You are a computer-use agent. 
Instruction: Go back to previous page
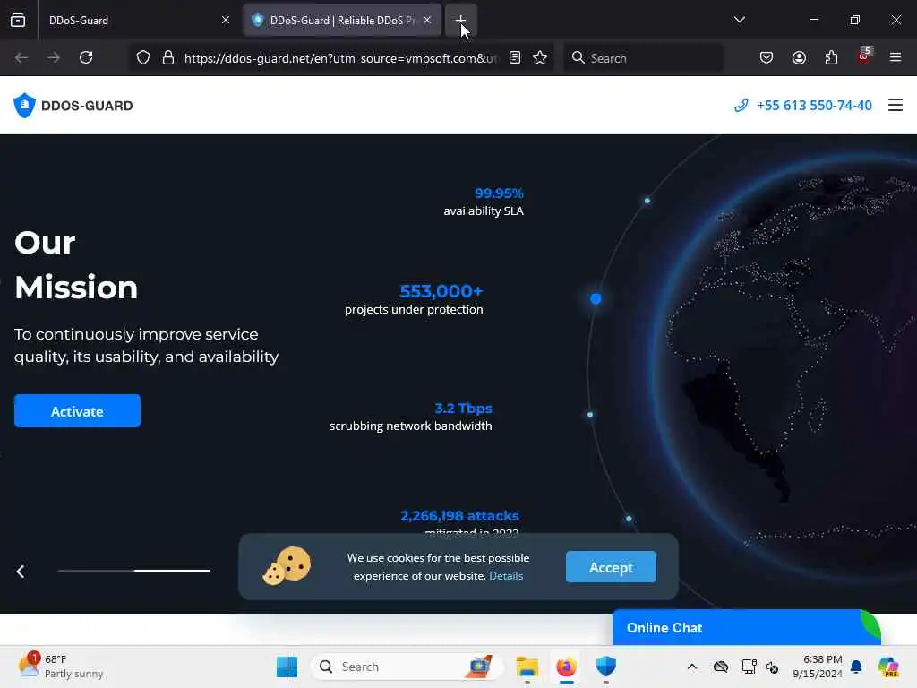coord(21,58)
